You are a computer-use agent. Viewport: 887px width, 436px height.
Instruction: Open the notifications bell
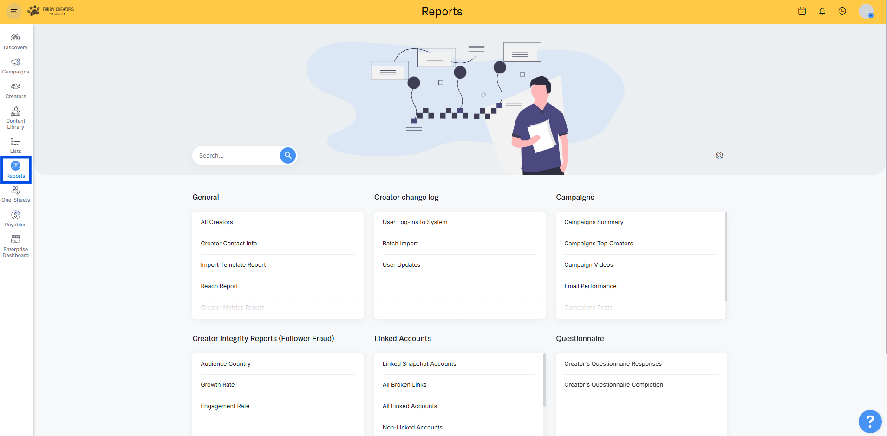[x=822, y=11]
